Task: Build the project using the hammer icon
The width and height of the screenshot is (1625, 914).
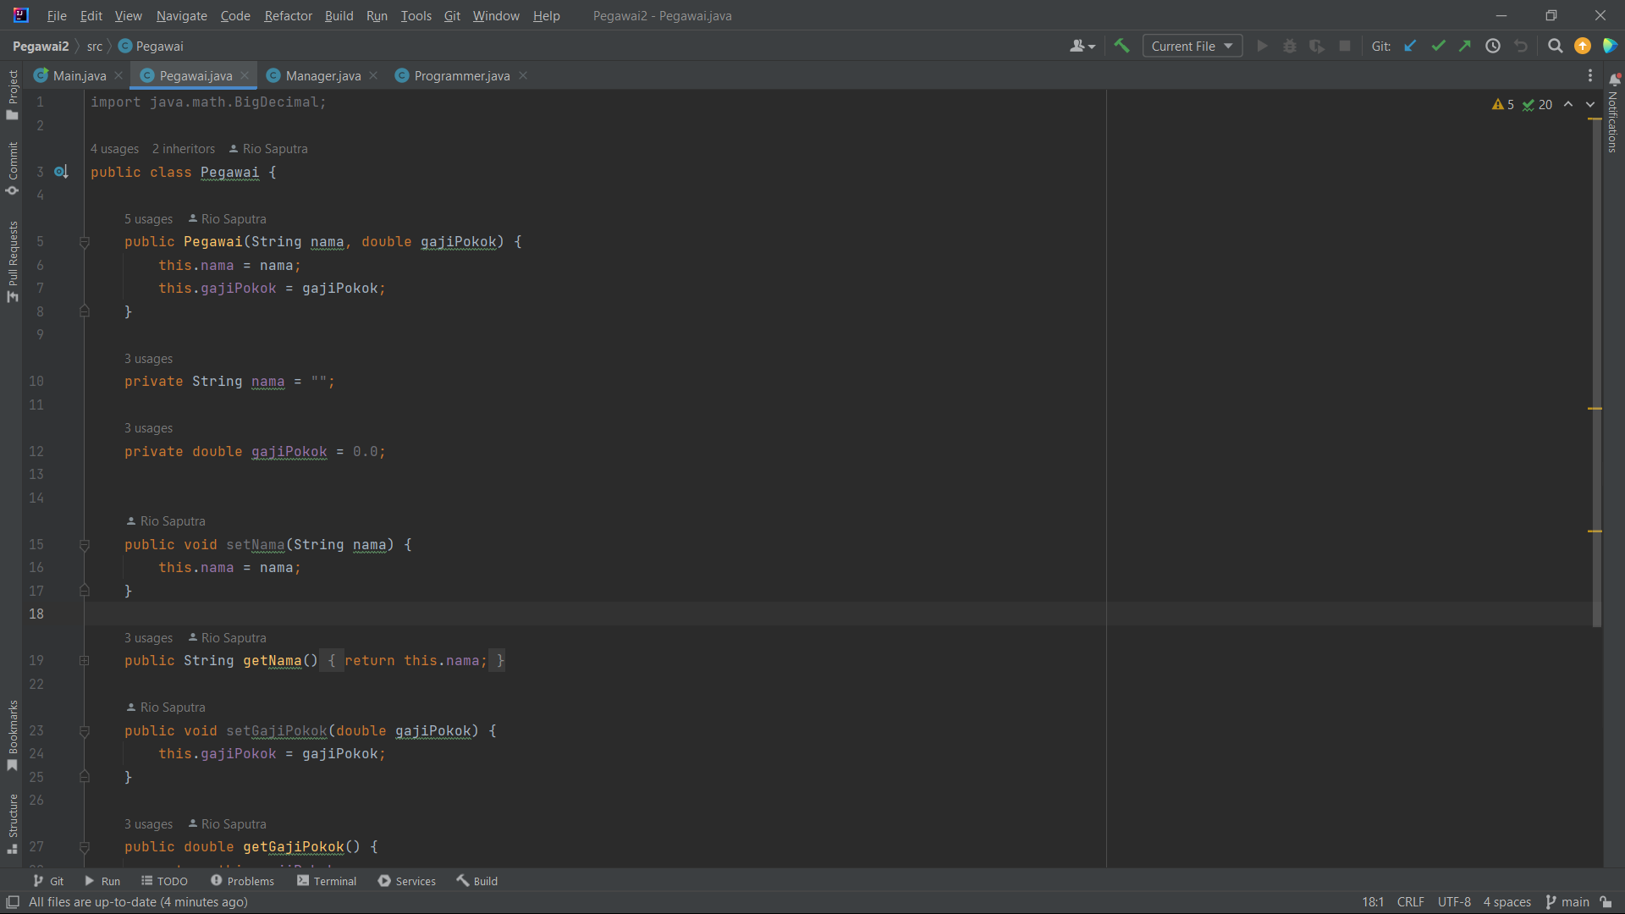Action: (1121, 46)
